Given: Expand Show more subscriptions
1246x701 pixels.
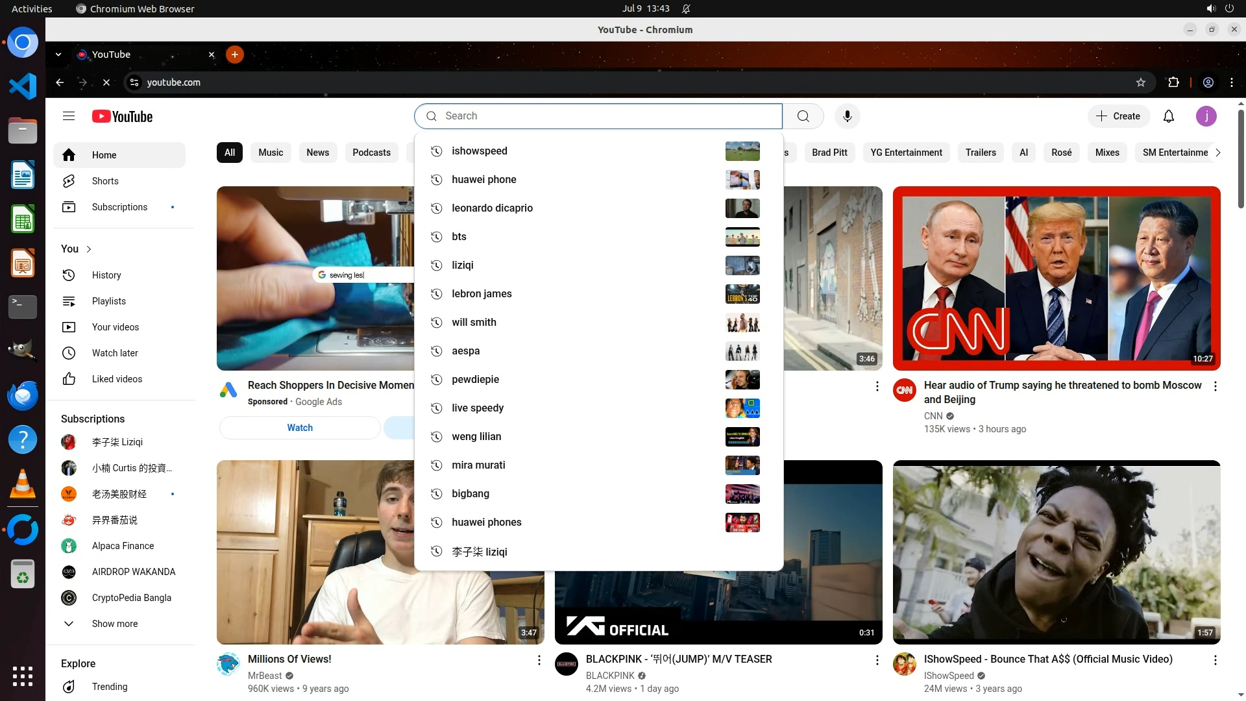Looking at the screenshot, I should click(x=114, y=624).
